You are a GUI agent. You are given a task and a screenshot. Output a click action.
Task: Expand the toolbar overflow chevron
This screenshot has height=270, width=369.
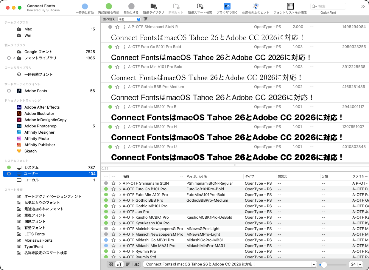(x=363, y=6)
